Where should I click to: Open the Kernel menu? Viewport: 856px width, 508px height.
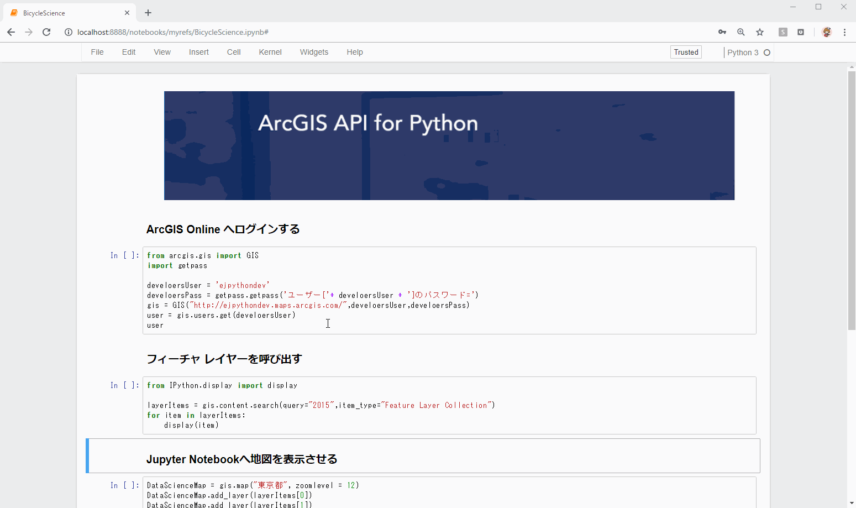[270, 52]
